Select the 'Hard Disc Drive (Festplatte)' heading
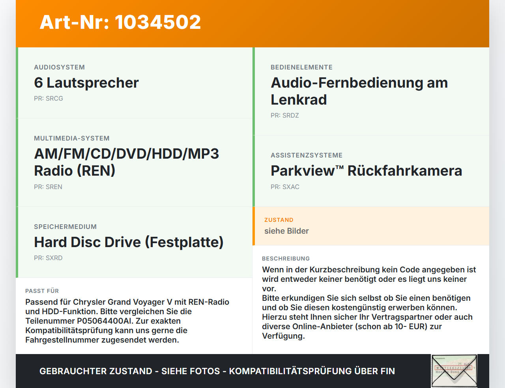This screenshot has height=388, width=505. 129,242
